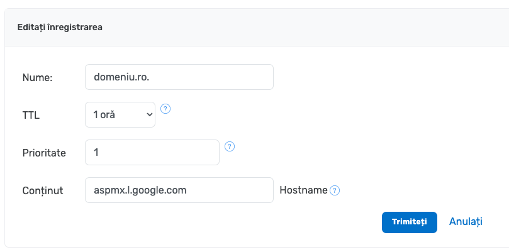
Task: Select the Conținut input field
Action: 179,190
